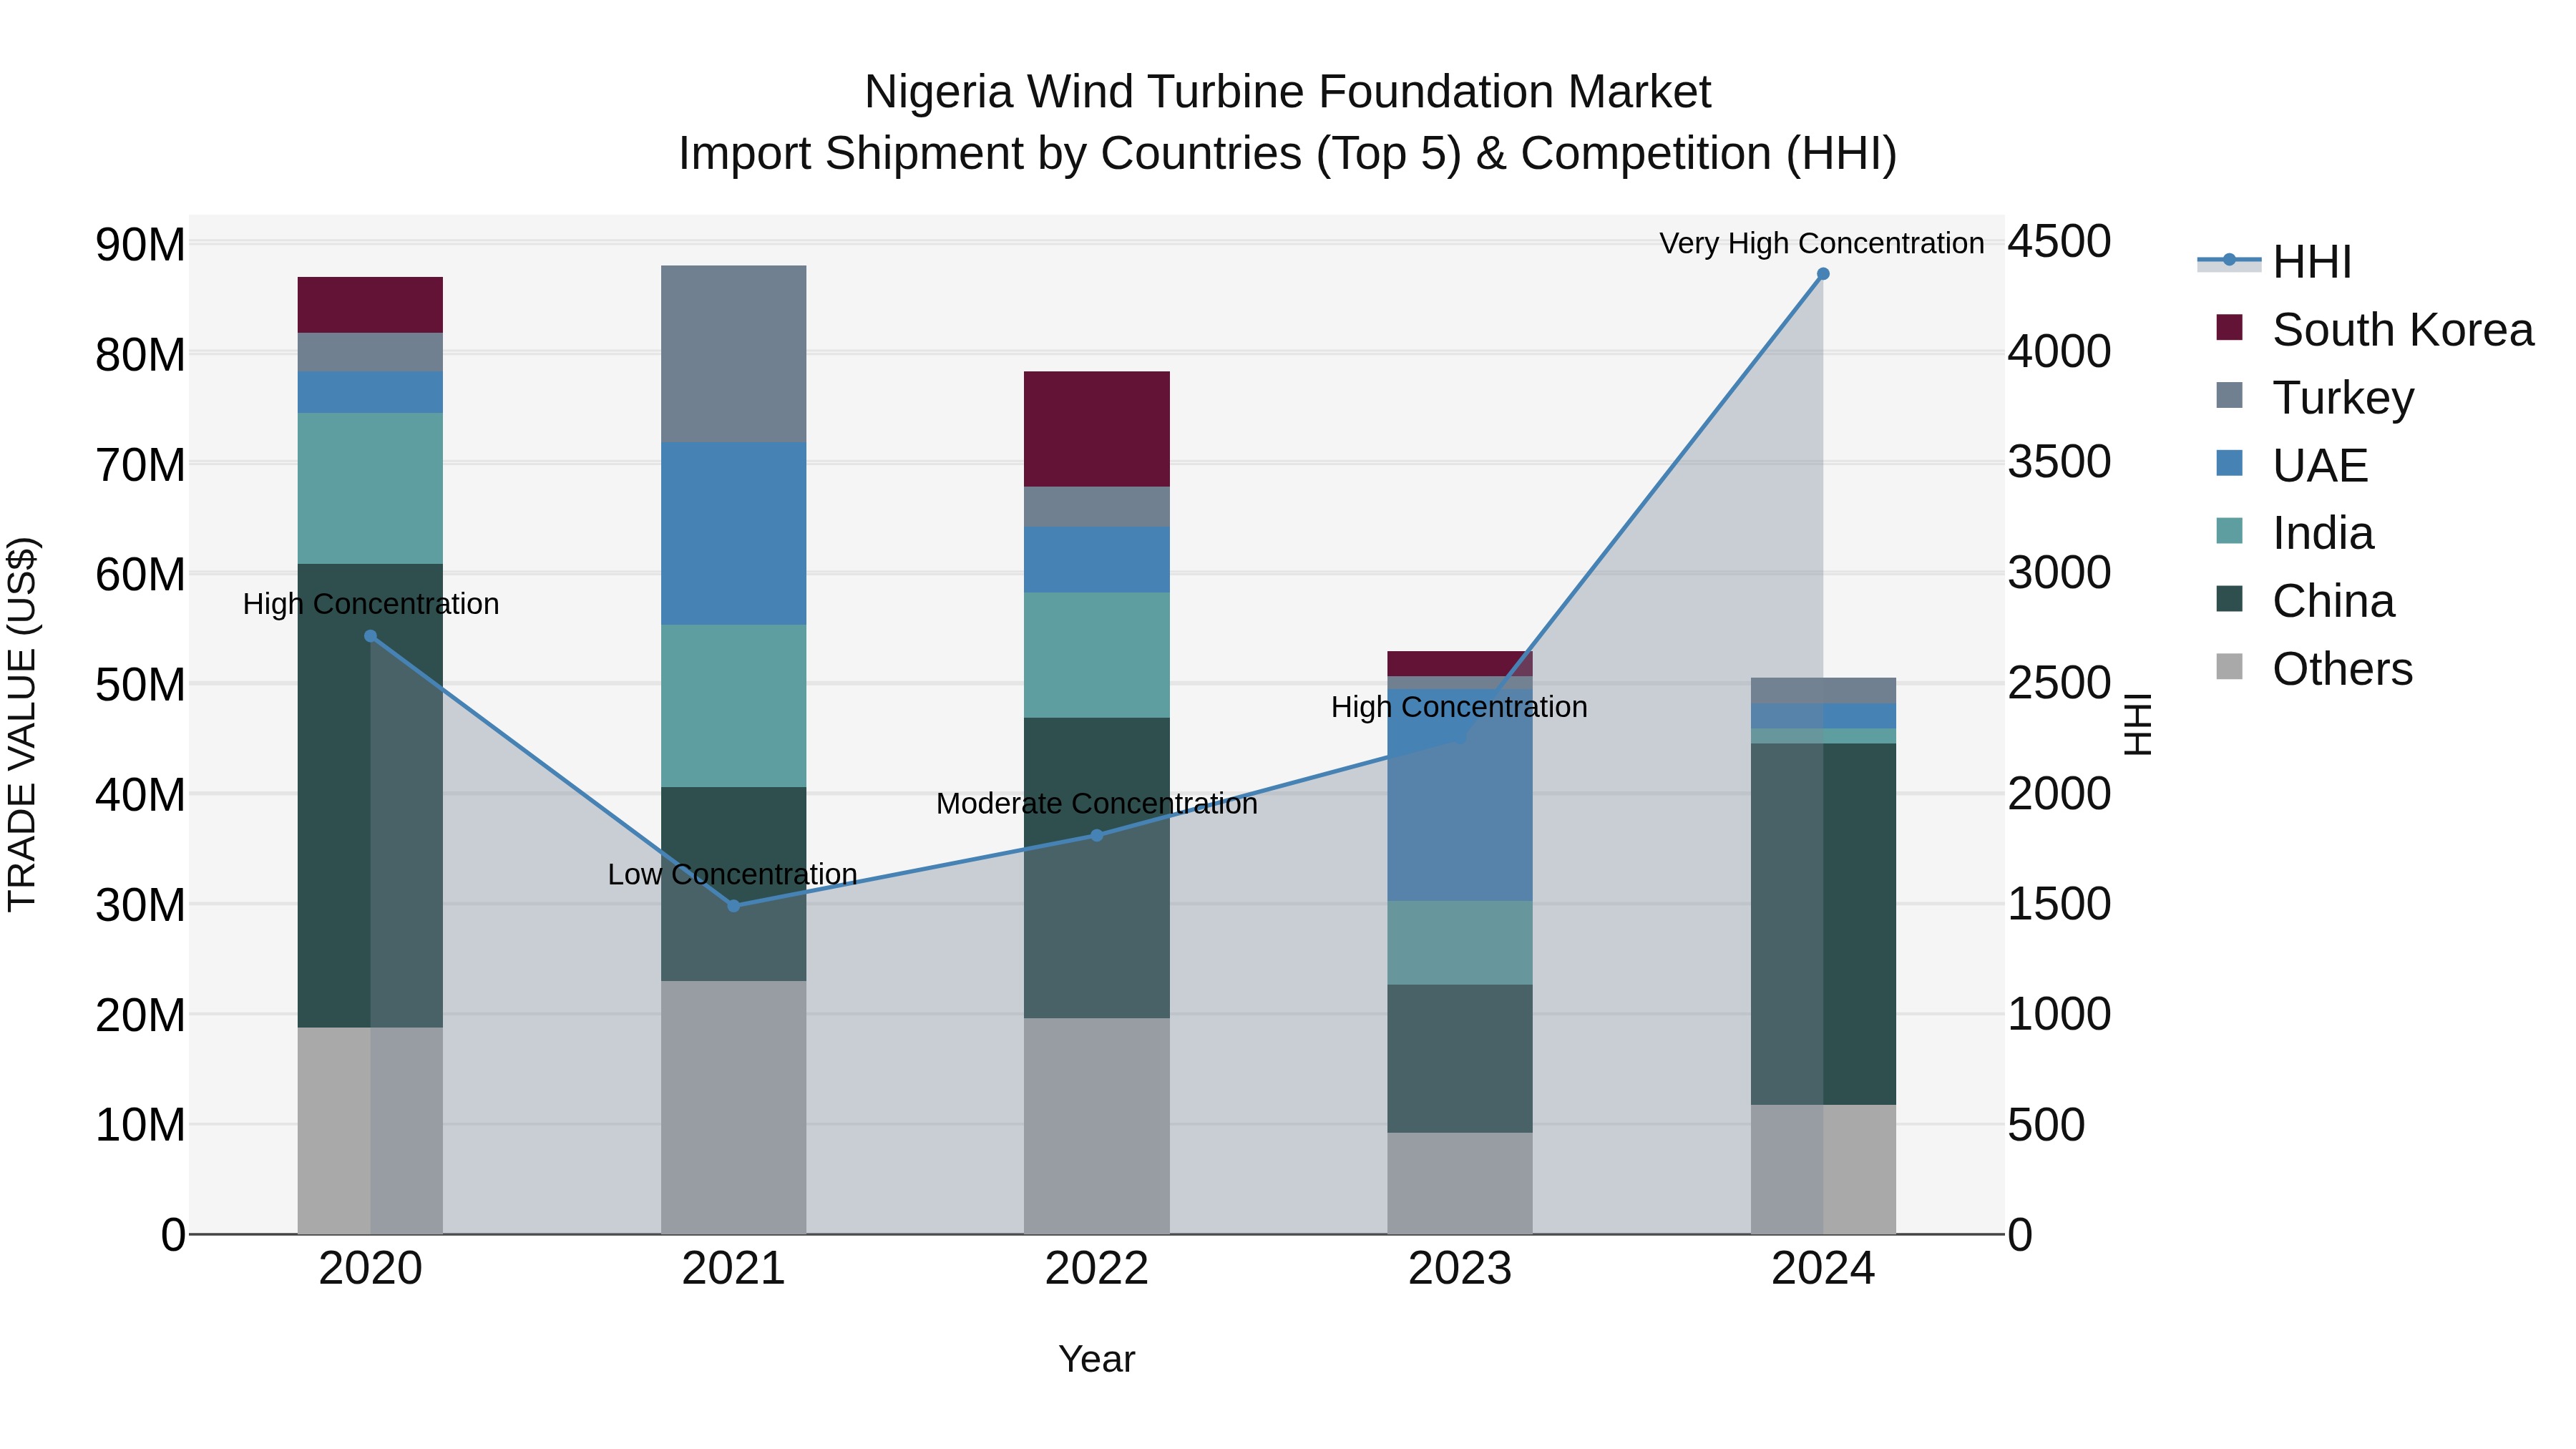Click the Import Shipment subtitle line
2576x1449 pixels.
pyautogui.click(x=1288, y=154)
